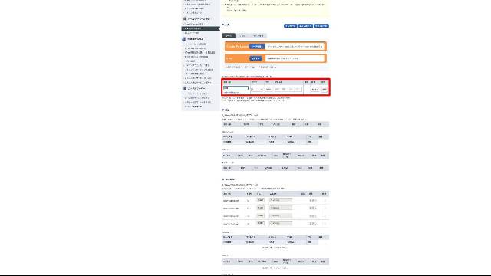The width and height of the screenshot is (491, 276).
Task: Open the record type dropdown inside the red box
Action: point(257,90)
